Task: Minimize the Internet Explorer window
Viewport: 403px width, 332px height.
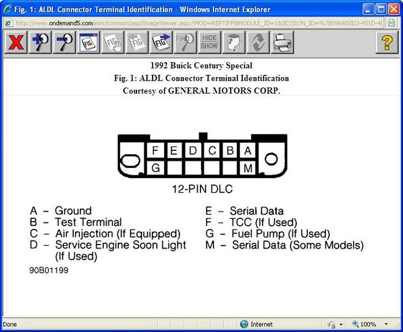Action: pos(368,10)
